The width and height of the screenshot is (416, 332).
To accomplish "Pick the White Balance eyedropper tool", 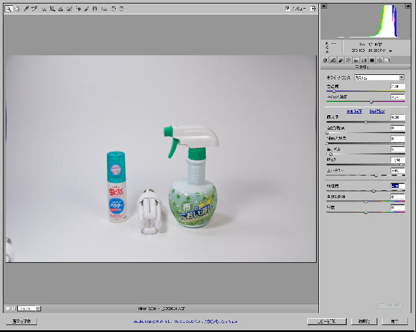I will [26, 9].
